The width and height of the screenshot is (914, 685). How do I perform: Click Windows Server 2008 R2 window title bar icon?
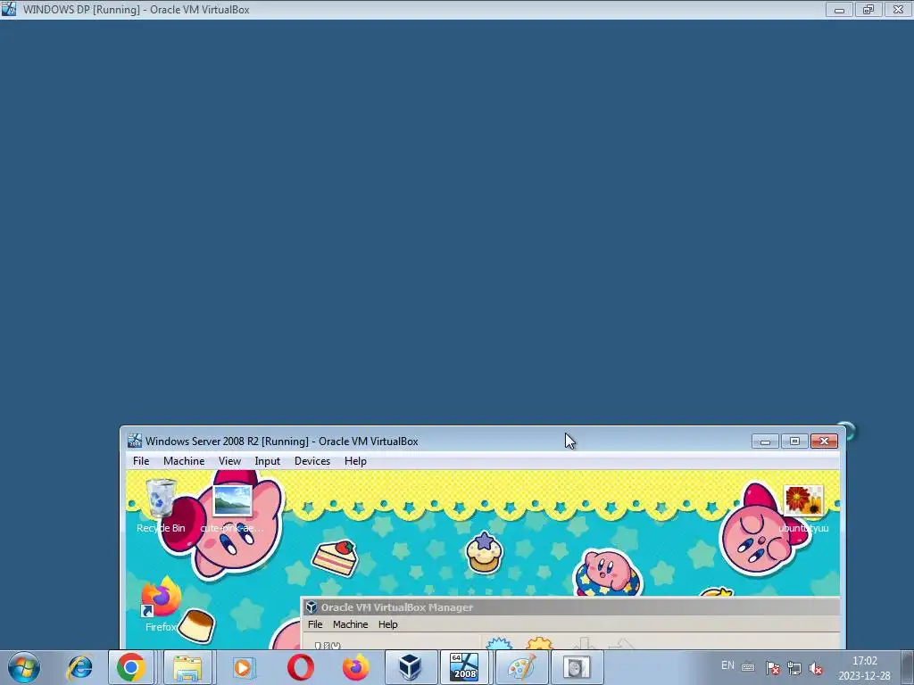click(x=135, y=441)
